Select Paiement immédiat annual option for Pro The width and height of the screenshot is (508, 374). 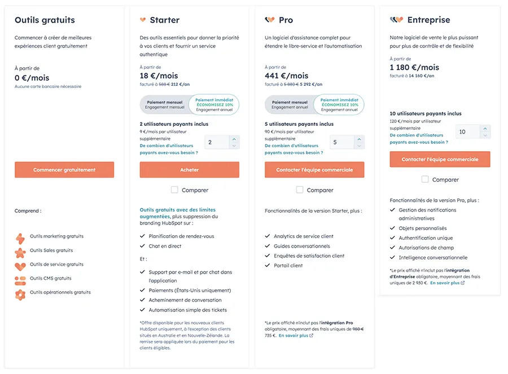(339, 104)
